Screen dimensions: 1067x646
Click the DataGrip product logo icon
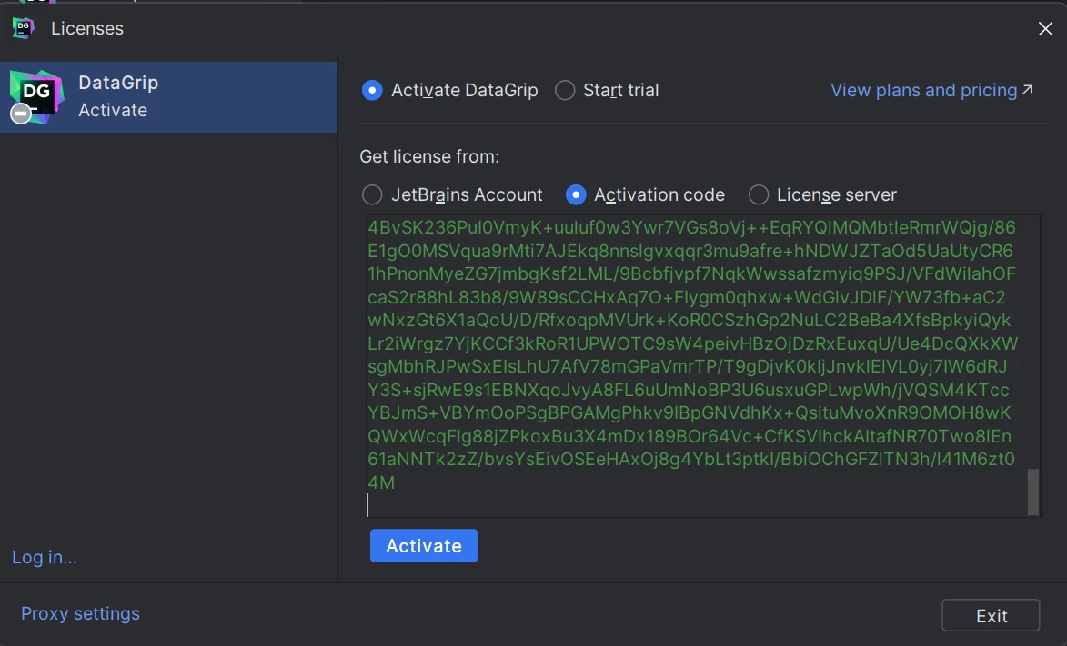tap(37, 93)
